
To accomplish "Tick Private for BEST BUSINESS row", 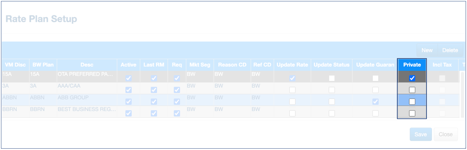I will 412,113.
